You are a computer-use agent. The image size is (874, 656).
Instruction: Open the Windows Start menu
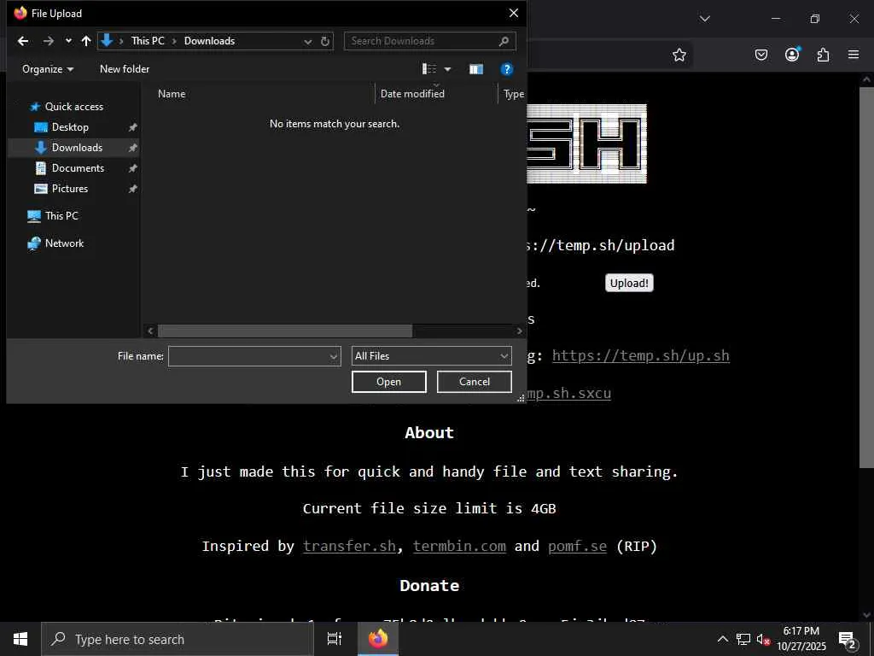[x=20, y=639]
